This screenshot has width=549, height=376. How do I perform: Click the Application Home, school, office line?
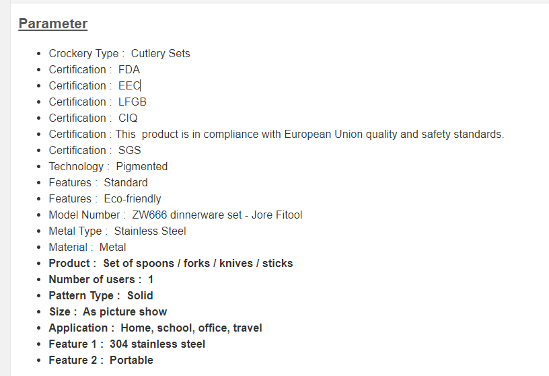155,328
